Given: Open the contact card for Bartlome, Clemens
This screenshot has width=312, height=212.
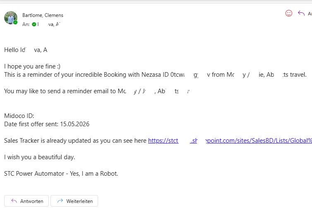Looking at the screenshot, I should (43, 15).
